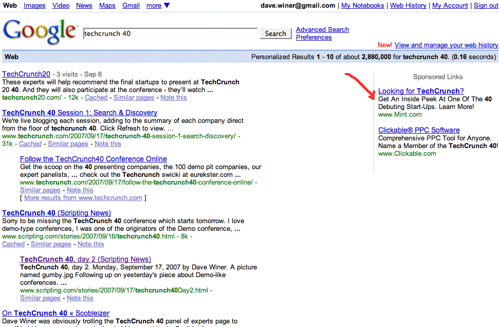Open Clickable PPC Software sponsored link
The width and height of the screenshot is (499, 327).
coord(419,130)
